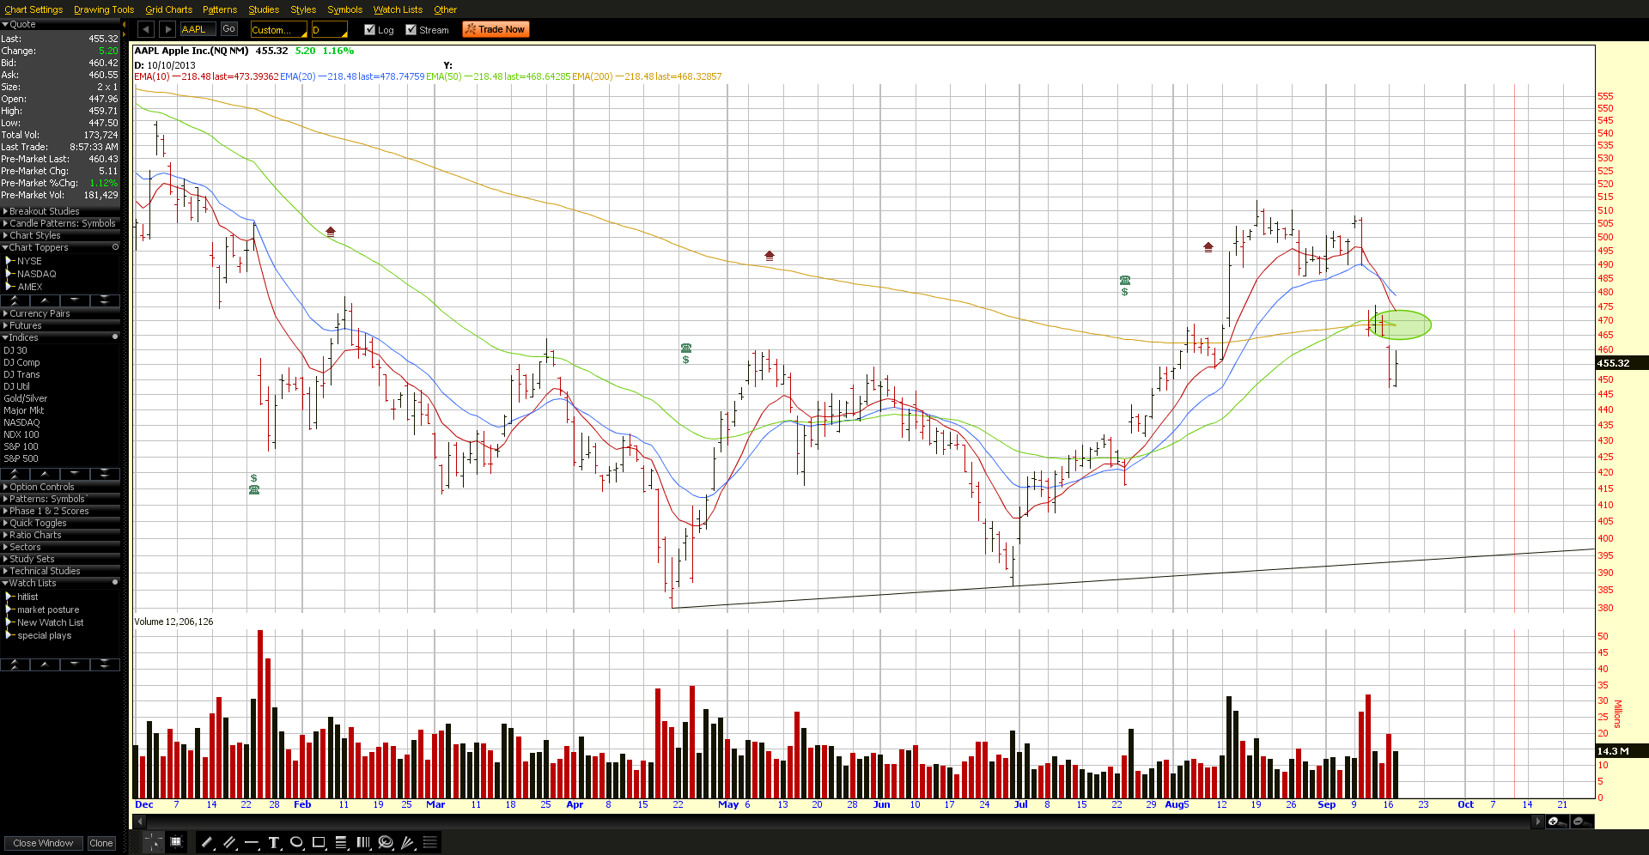Click the telephone earnings marker near July
The width and height of the screenshot is (1649, 855).
pos(1125,280)
